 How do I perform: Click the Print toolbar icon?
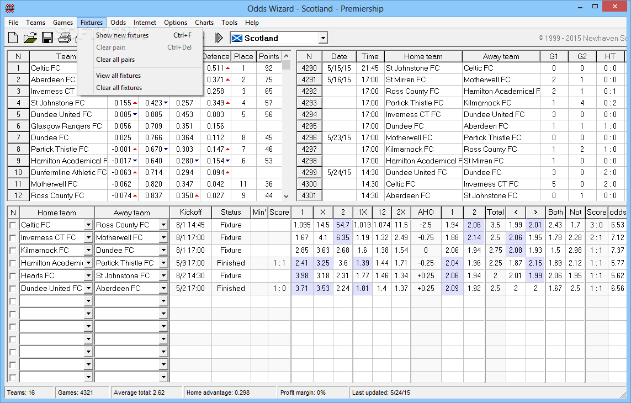(x=65, y=38)
